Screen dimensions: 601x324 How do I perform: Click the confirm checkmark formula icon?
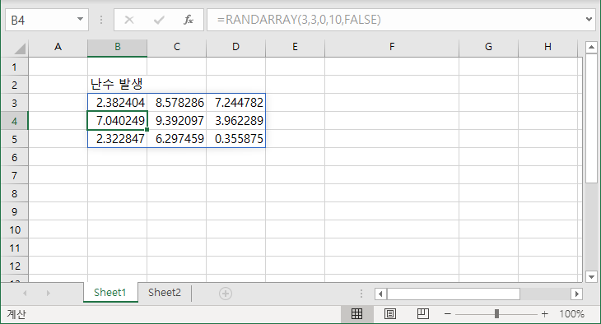159,20
